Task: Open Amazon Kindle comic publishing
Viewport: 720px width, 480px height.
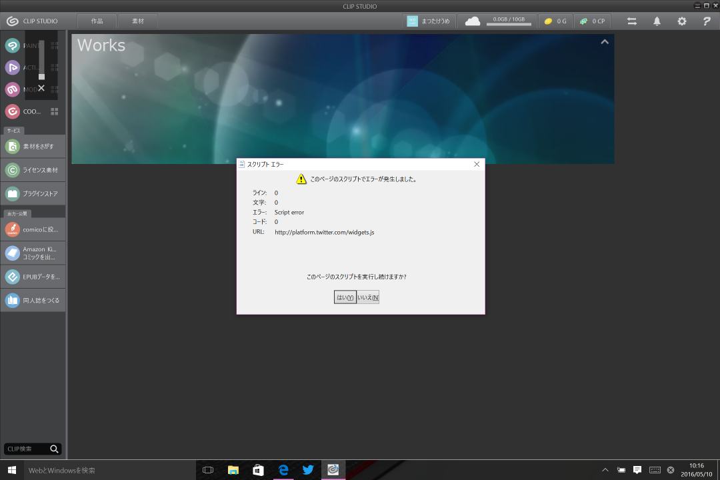Action: click(x=33, y=253)
